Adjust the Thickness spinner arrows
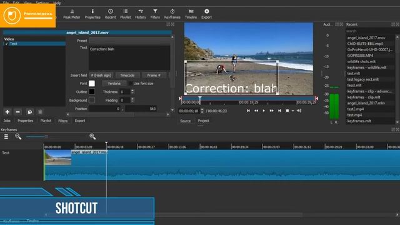Screen dimensions: 400x225 132,92
